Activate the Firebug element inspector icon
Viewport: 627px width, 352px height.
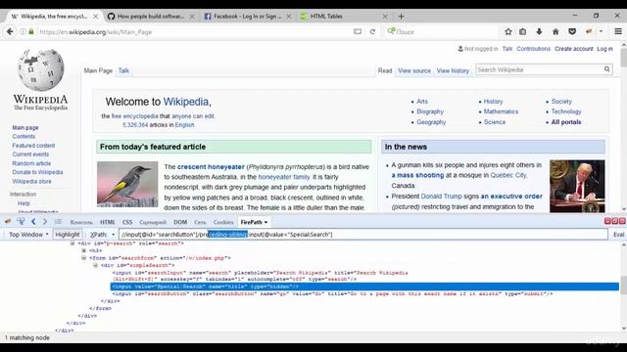21,222
